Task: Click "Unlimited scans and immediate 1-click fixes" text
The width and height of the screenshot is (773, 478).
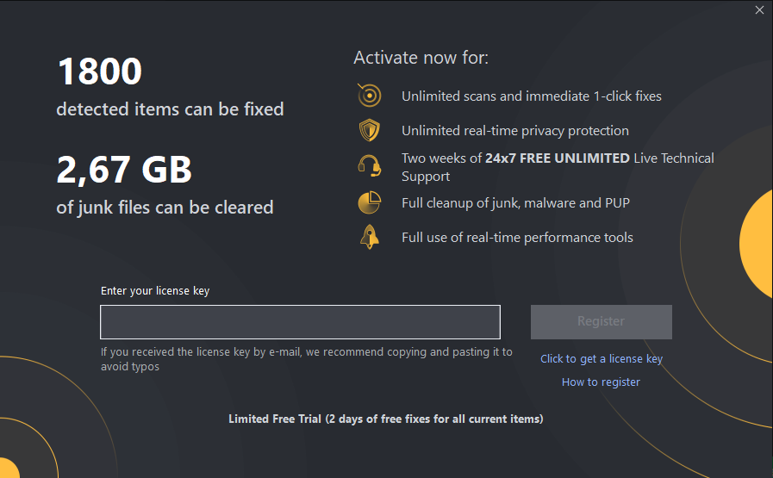Action: click(x=532, y=96)
